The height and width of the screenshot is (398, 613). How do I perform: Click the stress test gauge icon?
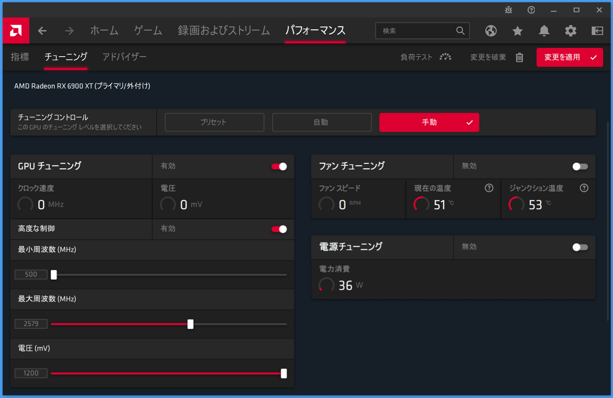coord(445,57)
